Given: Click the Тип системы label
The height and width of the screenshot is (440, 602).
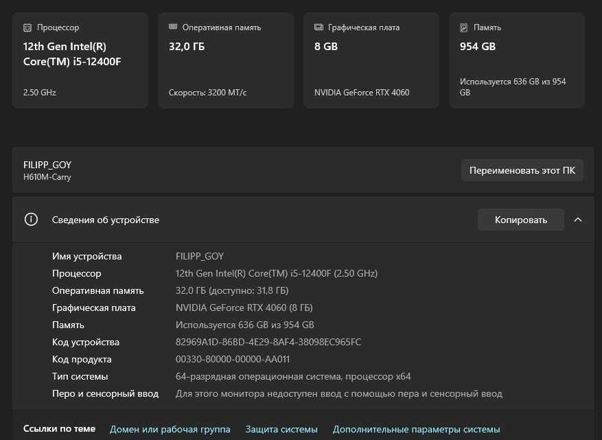Looking at the screenshot, I should pos(80,377).
